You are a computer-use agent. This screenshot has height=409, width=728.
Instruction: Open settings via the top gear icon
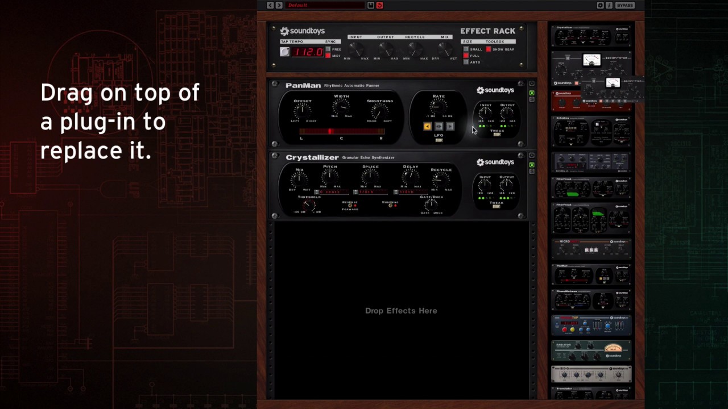pos(600,5)
